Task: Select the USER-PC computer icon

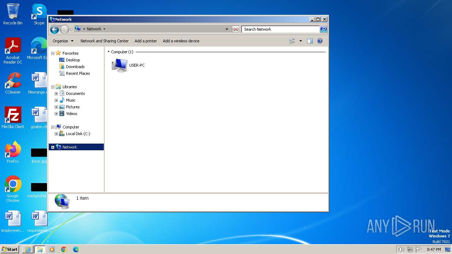Action: 119,65
